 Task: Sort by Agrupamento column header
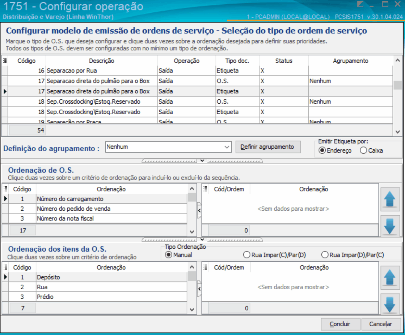[350, 61]
